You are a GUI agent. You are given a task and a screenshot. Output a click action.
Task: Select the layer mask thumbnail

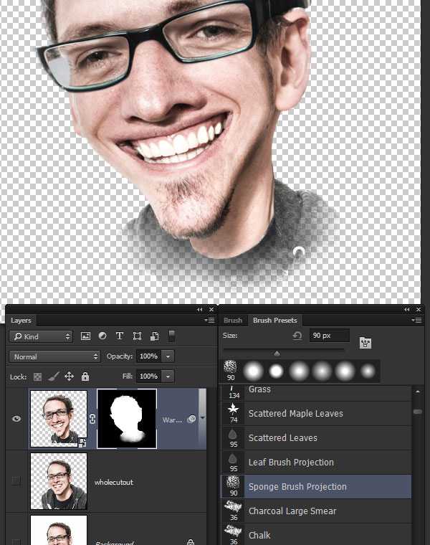tap(127, 419)
